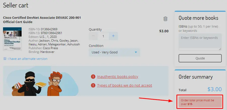Click the order total must be over $15 warning
Viewport: 227px width, 110px height.
[x=200, y=102]
